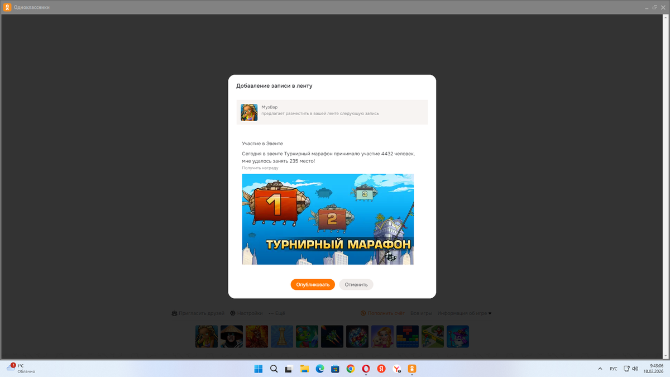The width and height of the screenshot is (670, 377).
Task: Click the Одноклассники logo in title bar
Action: coord(8,7)
